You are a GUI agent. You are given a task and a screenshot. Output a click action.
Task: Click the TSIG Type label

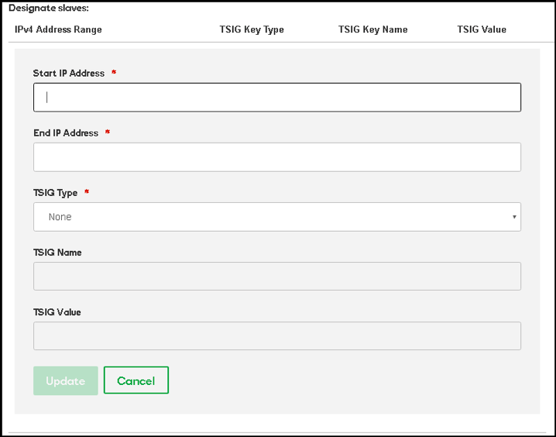point(55,193)
